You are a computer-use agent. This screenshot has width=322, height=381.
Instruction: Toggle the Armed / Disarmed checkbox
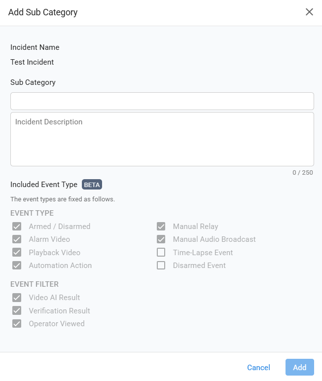(x=17, y=227)
